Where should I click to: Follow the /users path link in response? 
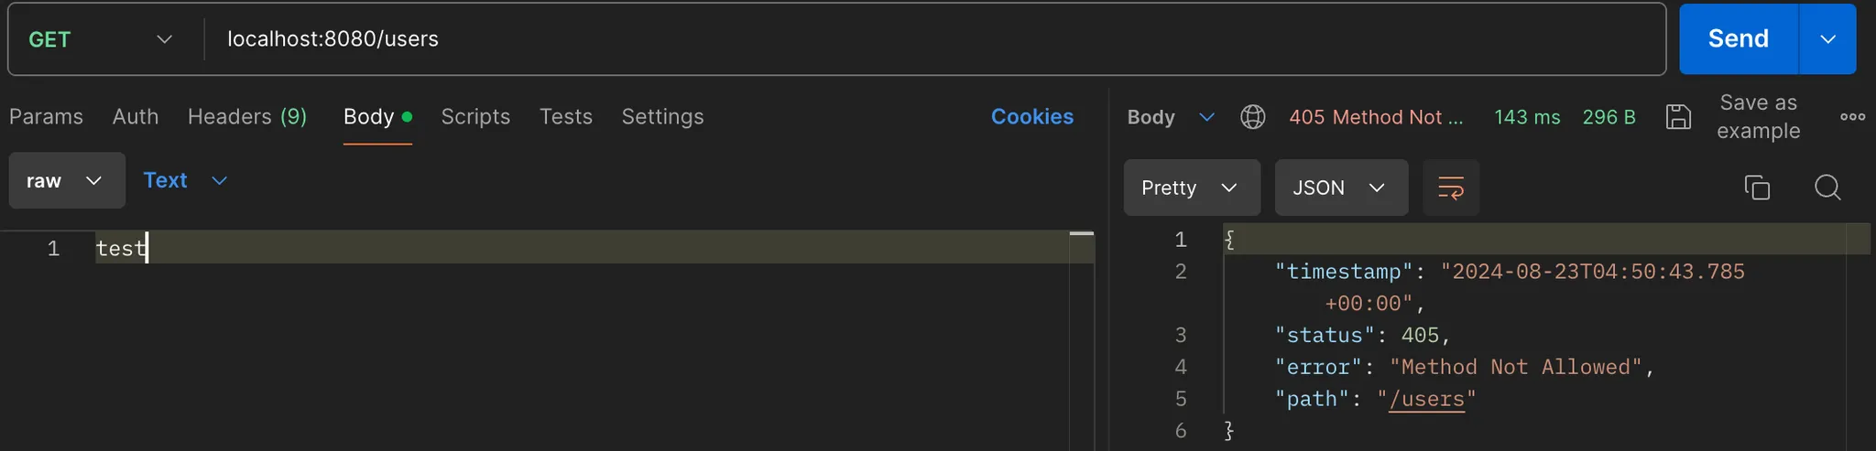tap(1426, 400)
